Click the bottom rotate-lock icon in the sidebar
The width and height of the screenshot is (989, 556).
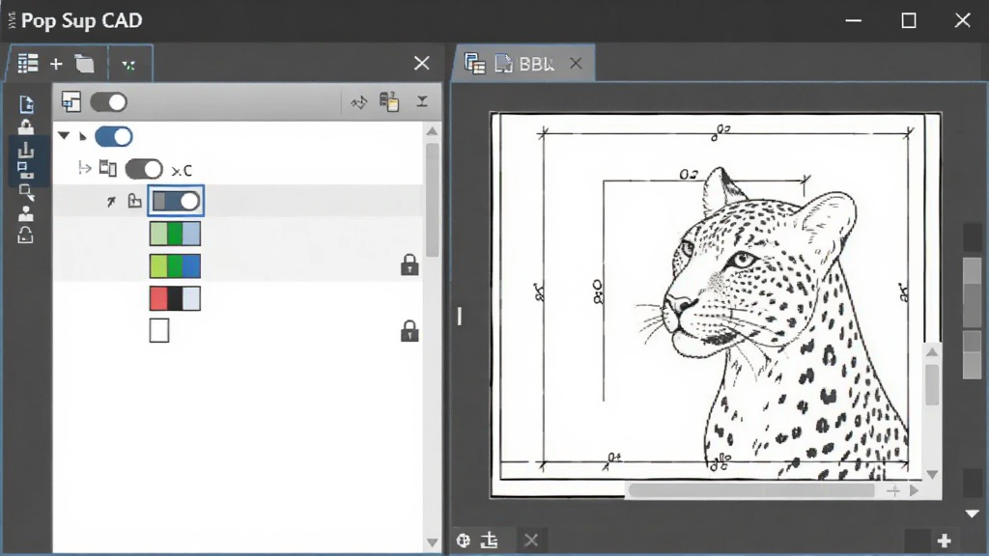(26, 236)
